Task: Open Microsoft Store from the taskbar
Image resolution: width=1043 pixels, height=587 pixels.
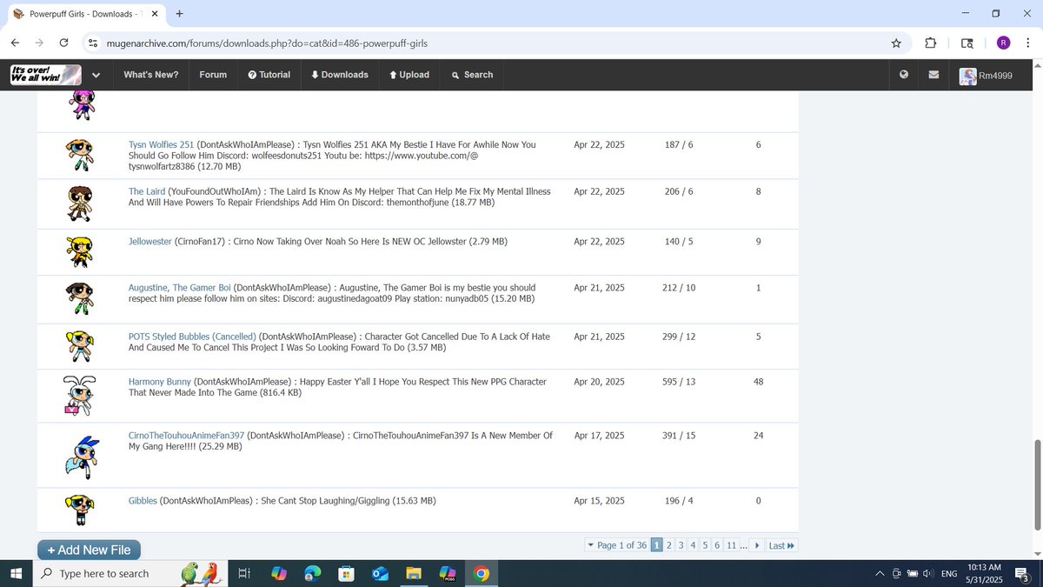Action: (346, 573)
